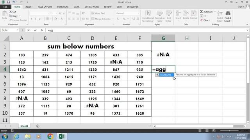250x140 pixels.
Task: Click the Format Painter brush
Action: coord(18,20)
